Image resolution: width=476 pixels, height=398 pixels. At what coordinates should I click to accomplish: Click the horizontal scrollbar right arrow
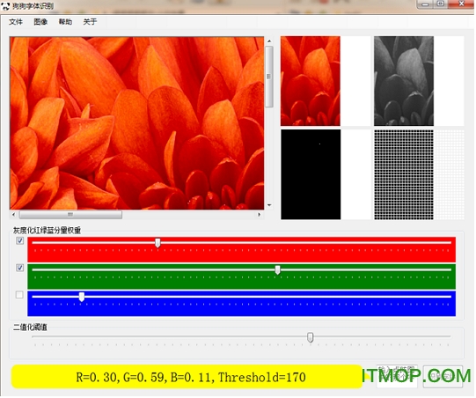point(259,215)
